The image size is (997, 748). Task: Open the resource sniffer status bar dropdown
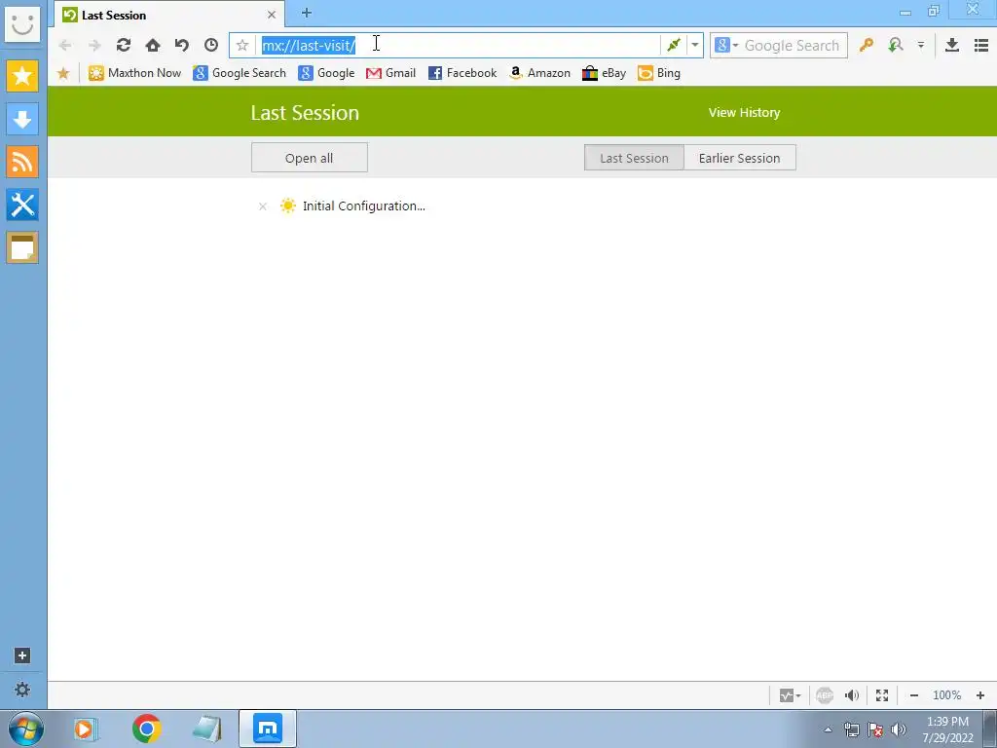point(790,695)
